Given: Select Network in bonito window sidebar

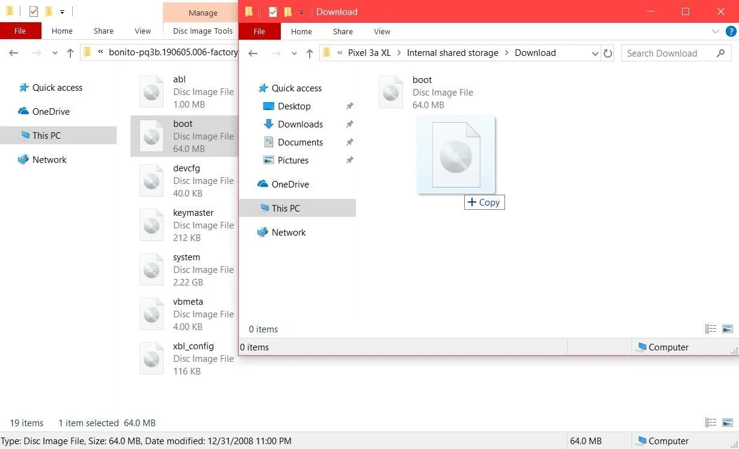Looking at the screenshot, I should tap(49, 159).
